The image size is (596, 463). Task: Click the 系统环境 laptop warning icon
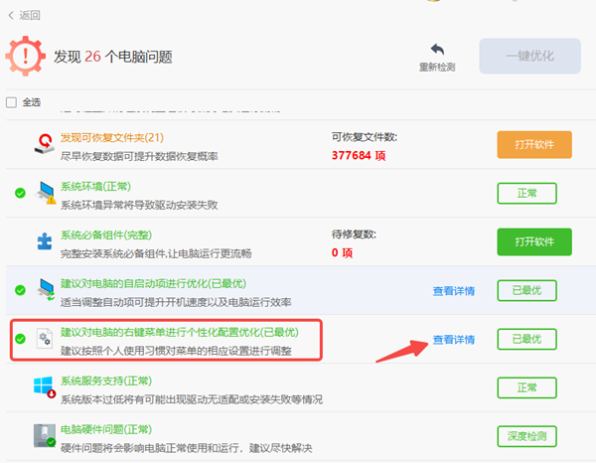(x=46, y=193)
